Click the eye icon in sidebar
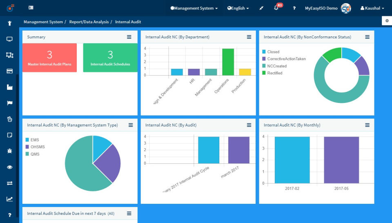 9,167
